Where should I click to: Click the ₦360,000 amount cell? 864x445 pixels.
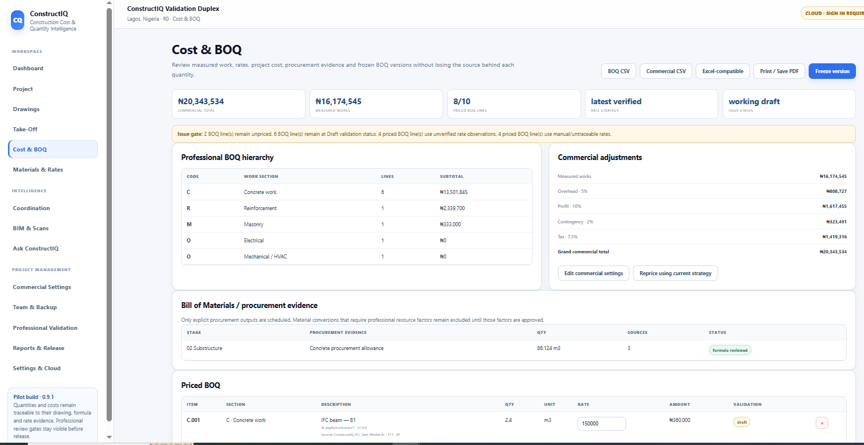pos(680,420)
